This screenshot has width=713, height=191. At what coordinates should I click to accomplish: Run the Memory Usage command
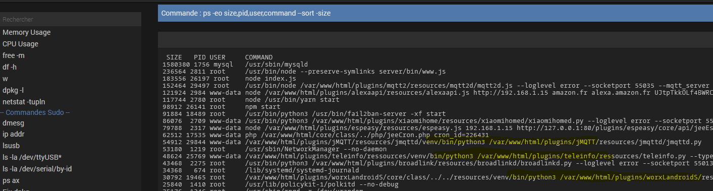coord(27,32)
